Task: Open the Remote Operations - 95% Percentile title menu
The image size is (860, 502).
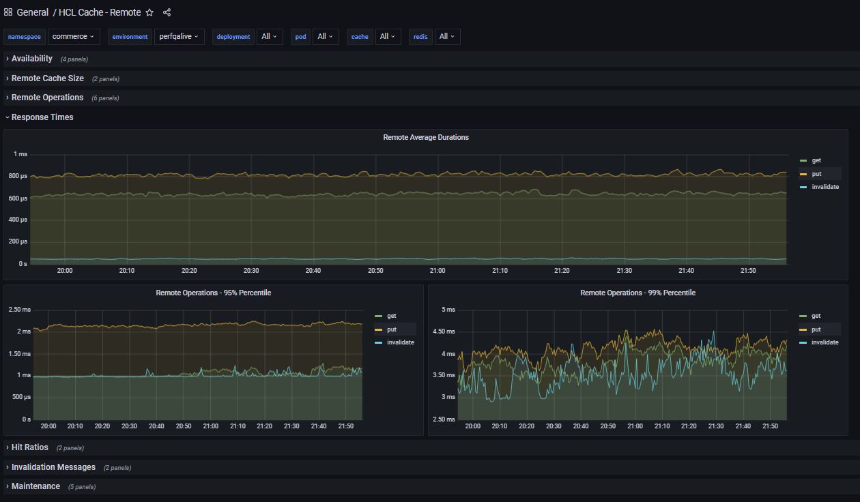Action: (213, 293)
